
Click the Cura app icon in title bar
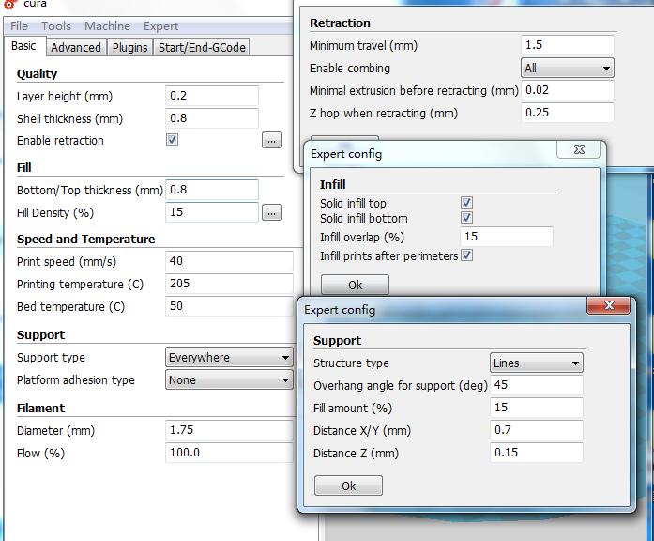(9, 4)
